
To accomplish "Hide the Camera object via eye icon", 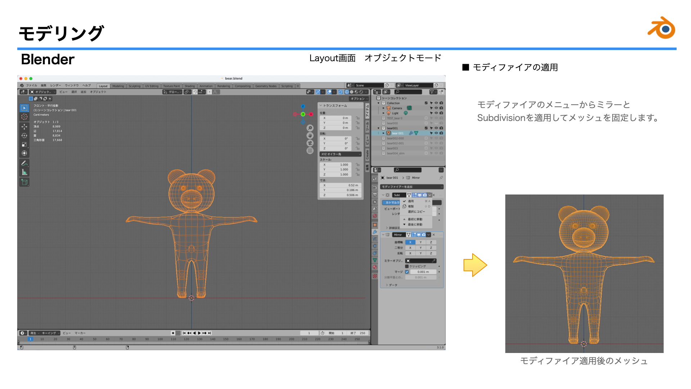I will pos(436,108).
